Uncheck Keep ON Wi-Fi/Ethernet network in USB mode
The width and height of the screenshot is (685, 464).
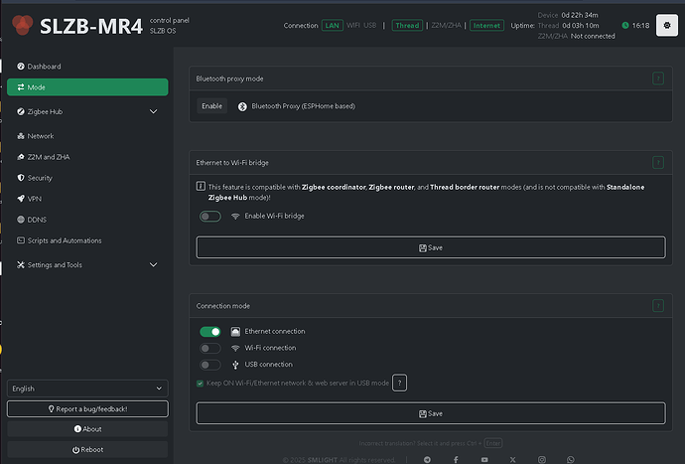click(x=201, y=383)
